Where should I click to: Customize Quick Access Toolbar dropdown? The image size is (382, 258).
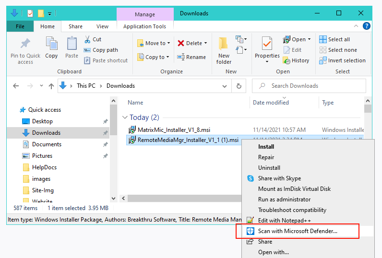(x=49, y=13)
